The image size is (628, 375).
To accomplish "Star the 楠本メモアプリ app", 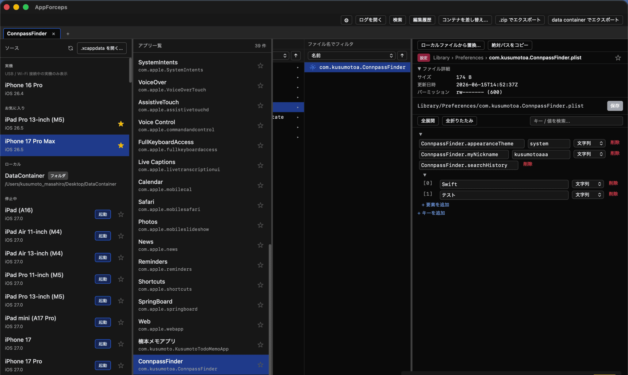I will point(260,345).
